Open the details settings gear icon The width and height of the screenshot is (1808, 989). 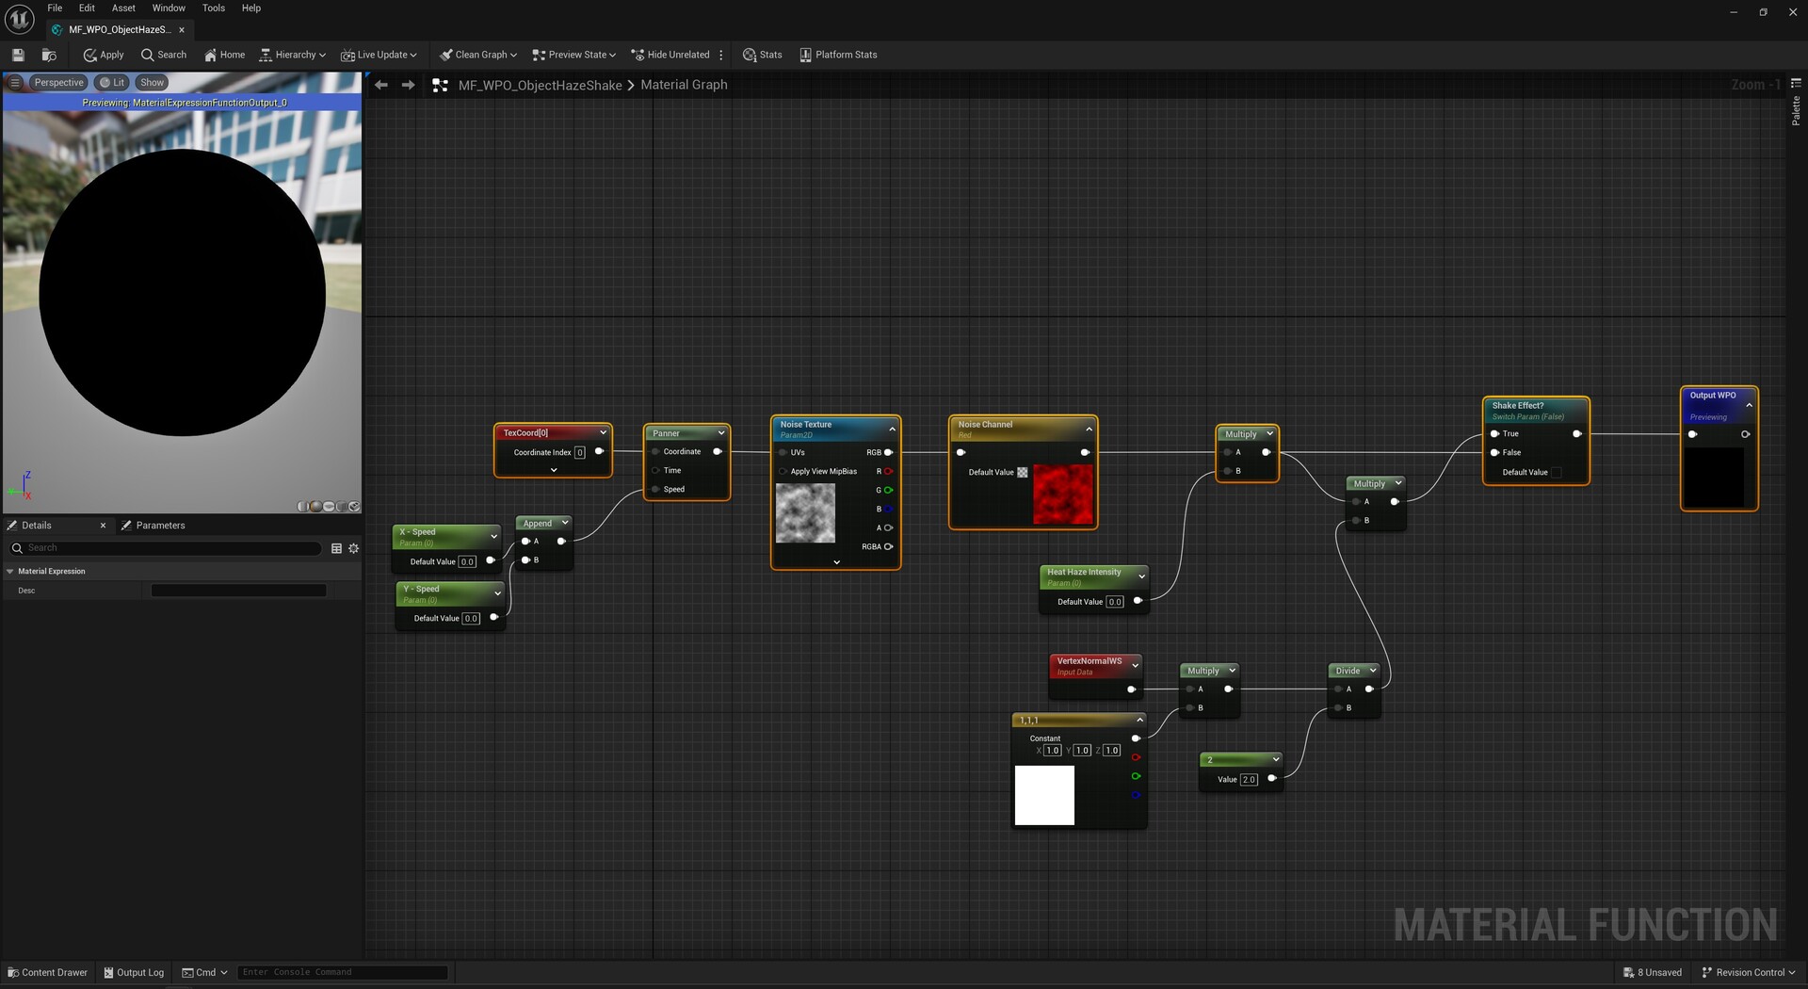click(354, 548)
